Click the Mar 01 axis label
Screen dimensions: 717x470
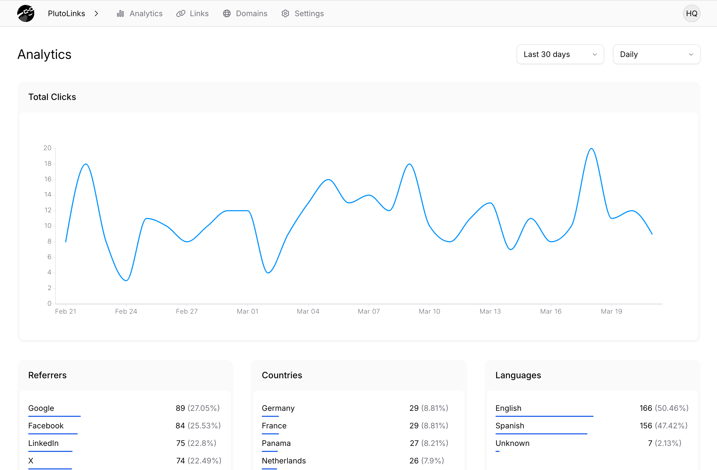click(248, 311)
